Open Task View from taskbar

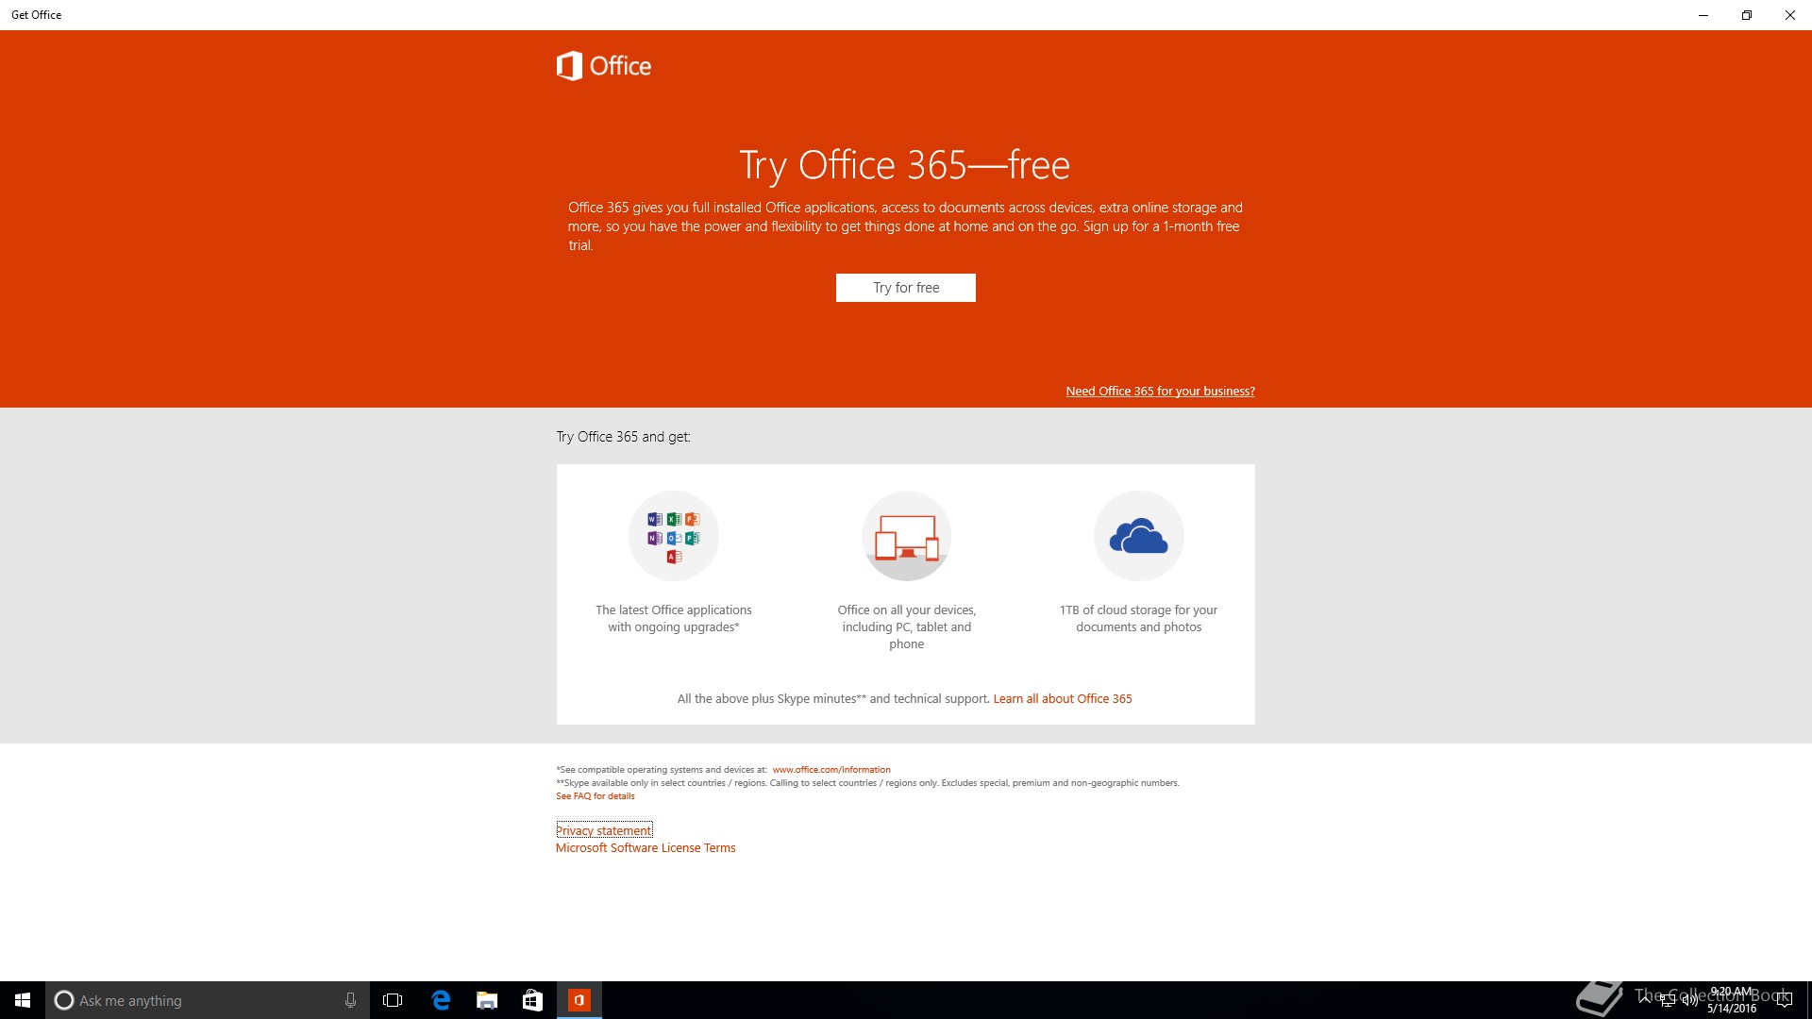[x=393, y=1000]
